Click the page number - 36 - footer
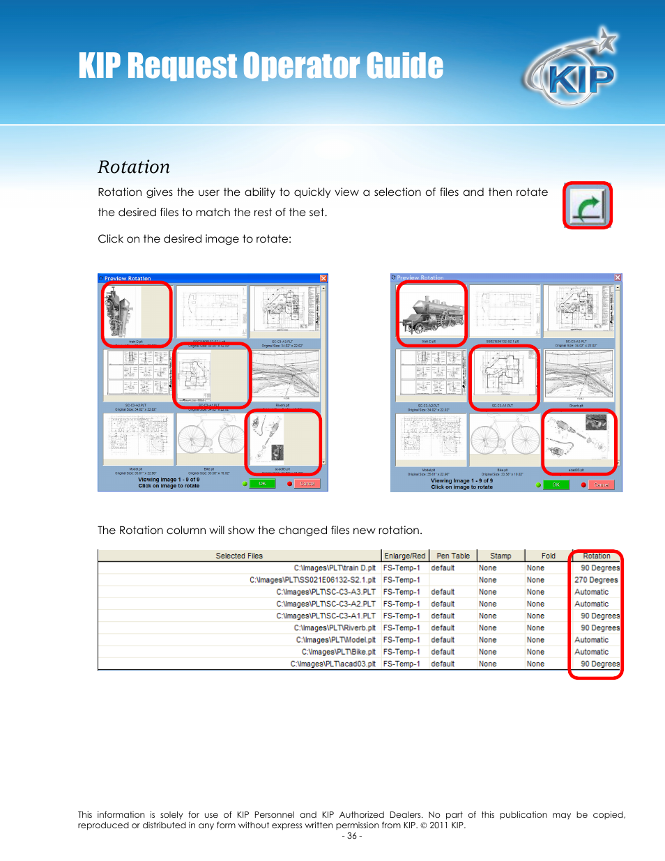This screenshot has height=861, width=665. (352, 836)
